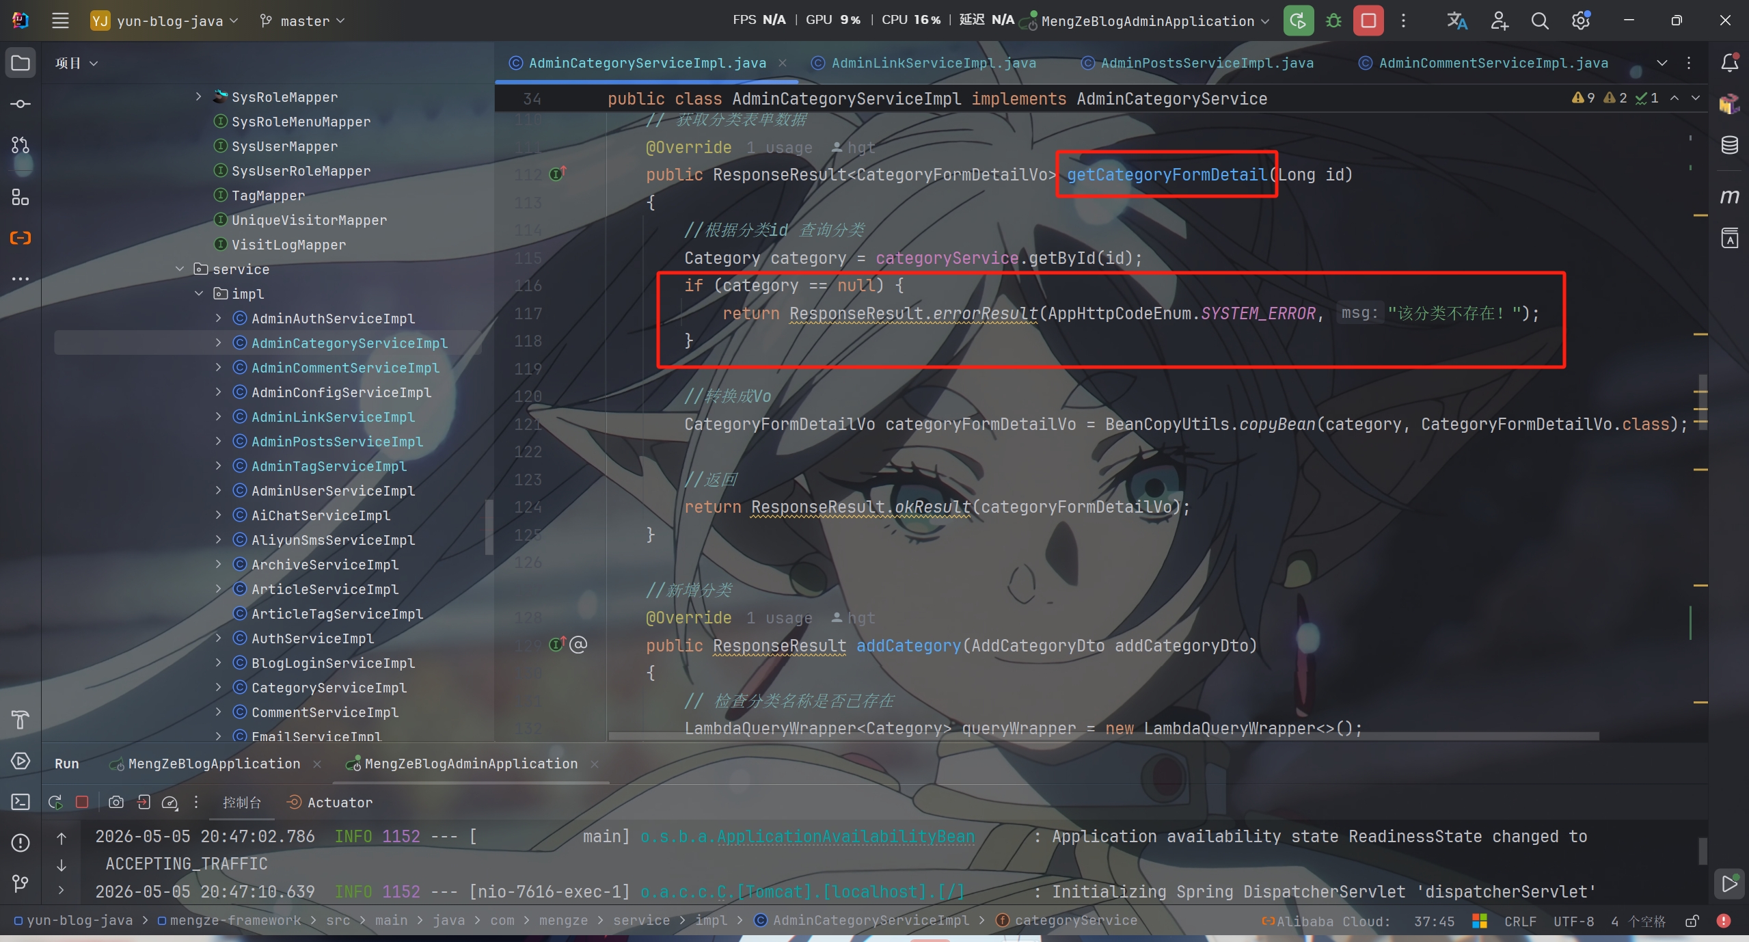Open the ApplicationAvailabilityBean log link
This screenshot has height=942, width=1749.
point(807,837)
